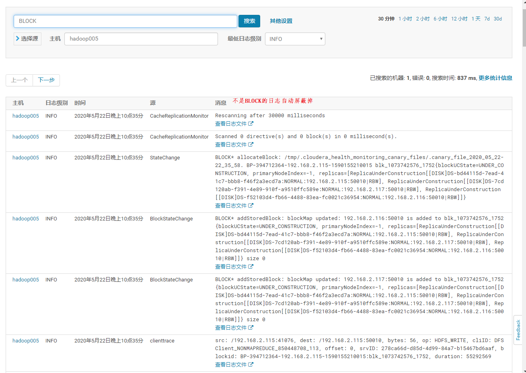Image resolution: width=526 pixels, height=373 pixels.
Task: Open hadoop005 host link in Rescanning row
Action: (26, 116)
